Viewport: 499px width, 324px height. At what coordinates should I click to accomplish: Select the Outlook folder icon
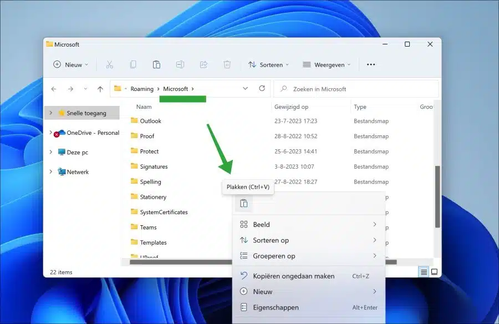pos(134,120)
